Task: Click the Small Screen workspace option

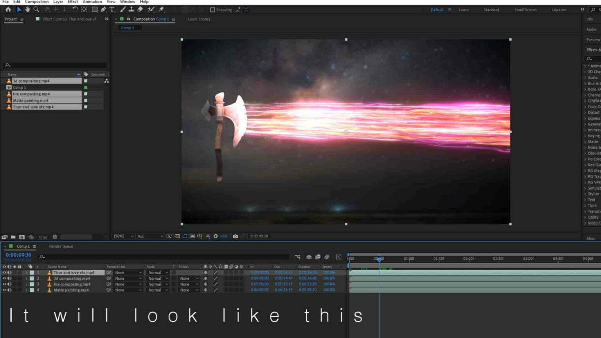Action: [x=525, y=10]
